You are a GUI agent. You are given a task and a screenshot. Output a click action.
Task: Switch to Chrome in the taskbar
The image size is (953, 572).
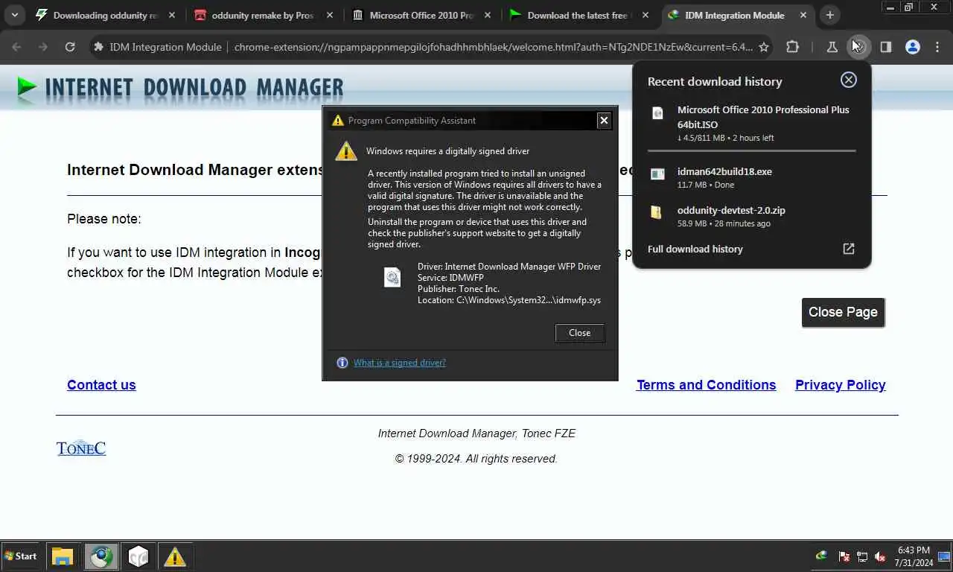pos(101,556)
